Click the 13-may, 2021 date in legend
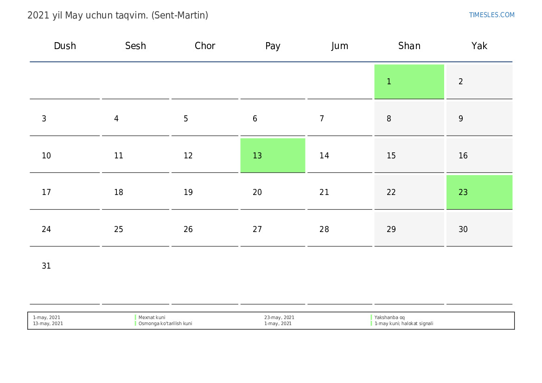The image size is (542, 383). point(48,324)
